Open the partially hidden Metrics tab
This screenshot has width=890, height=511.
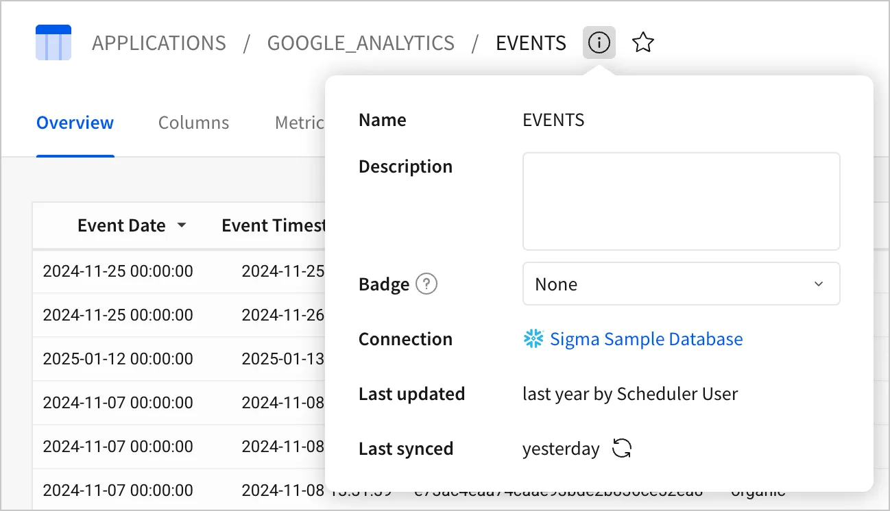pyautogui.click(x=300, y=123)
